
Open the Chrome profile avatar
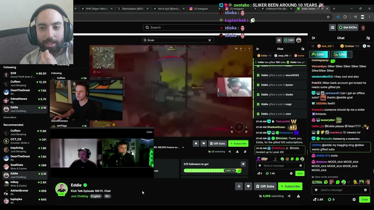point(363,17)
